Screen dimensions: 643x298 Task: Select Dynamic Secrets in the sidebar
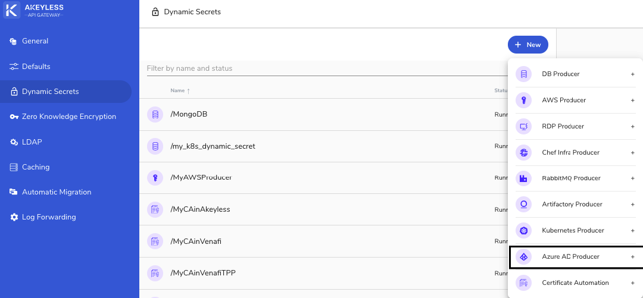tap(65, 92)
